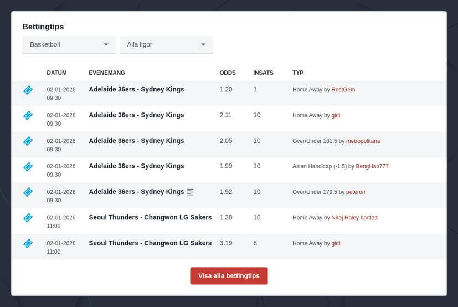Open the analysis text icon next to Adelaide 36ers
Screen dimensions: 458x307
(x=191, y=192)
